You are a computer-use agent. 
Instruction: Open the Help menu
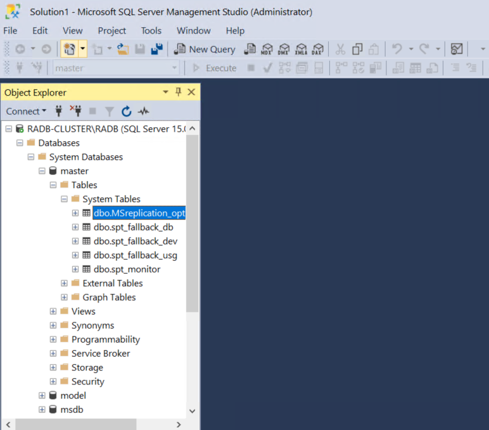[x=235, y=30]
